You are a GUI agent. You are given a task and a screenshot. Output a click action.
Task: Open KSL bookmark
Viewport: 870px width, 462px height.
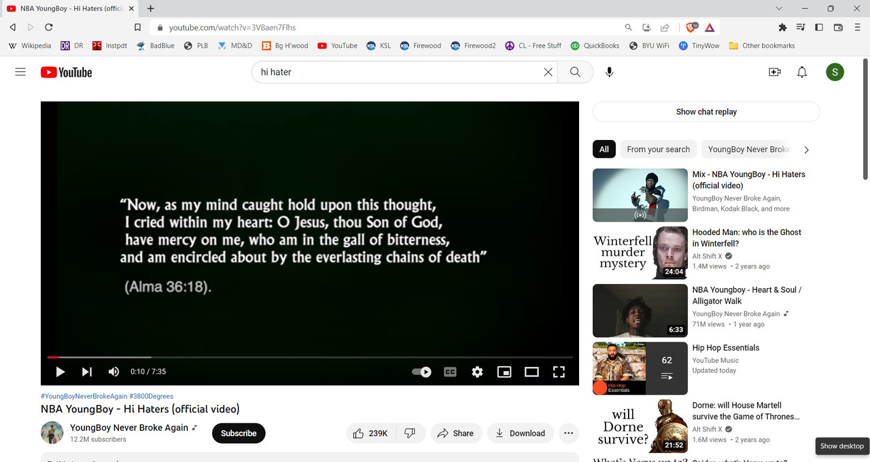coord(379,46)
